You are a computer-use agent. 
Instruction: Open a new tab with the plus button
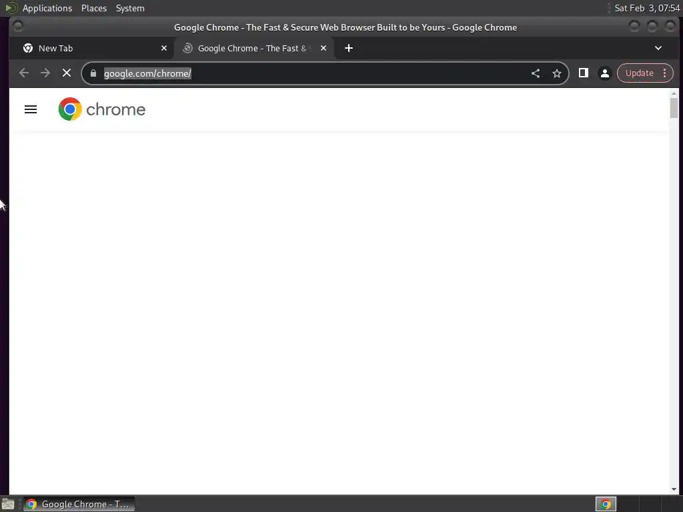tap(349, 48)
